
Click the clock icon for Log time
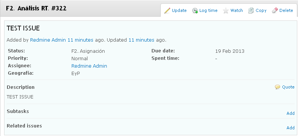[195, 10]
